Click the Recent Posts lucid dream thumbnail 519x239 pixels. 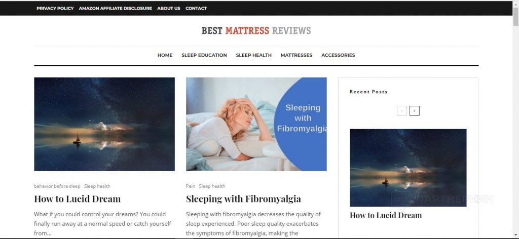click(x=408, y=168)
